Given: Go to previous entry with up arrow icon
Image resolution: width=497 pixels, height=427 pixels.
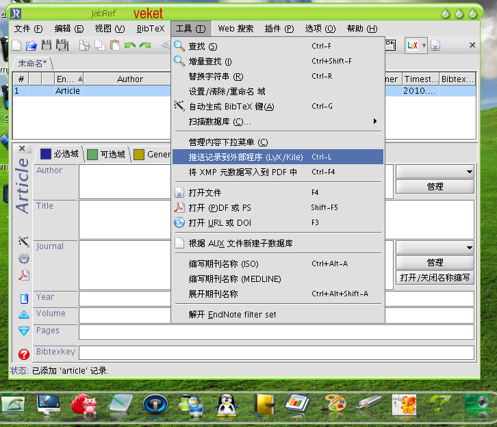Looking at the screenshot, I should pyautogui.click(x=24, y=315).
